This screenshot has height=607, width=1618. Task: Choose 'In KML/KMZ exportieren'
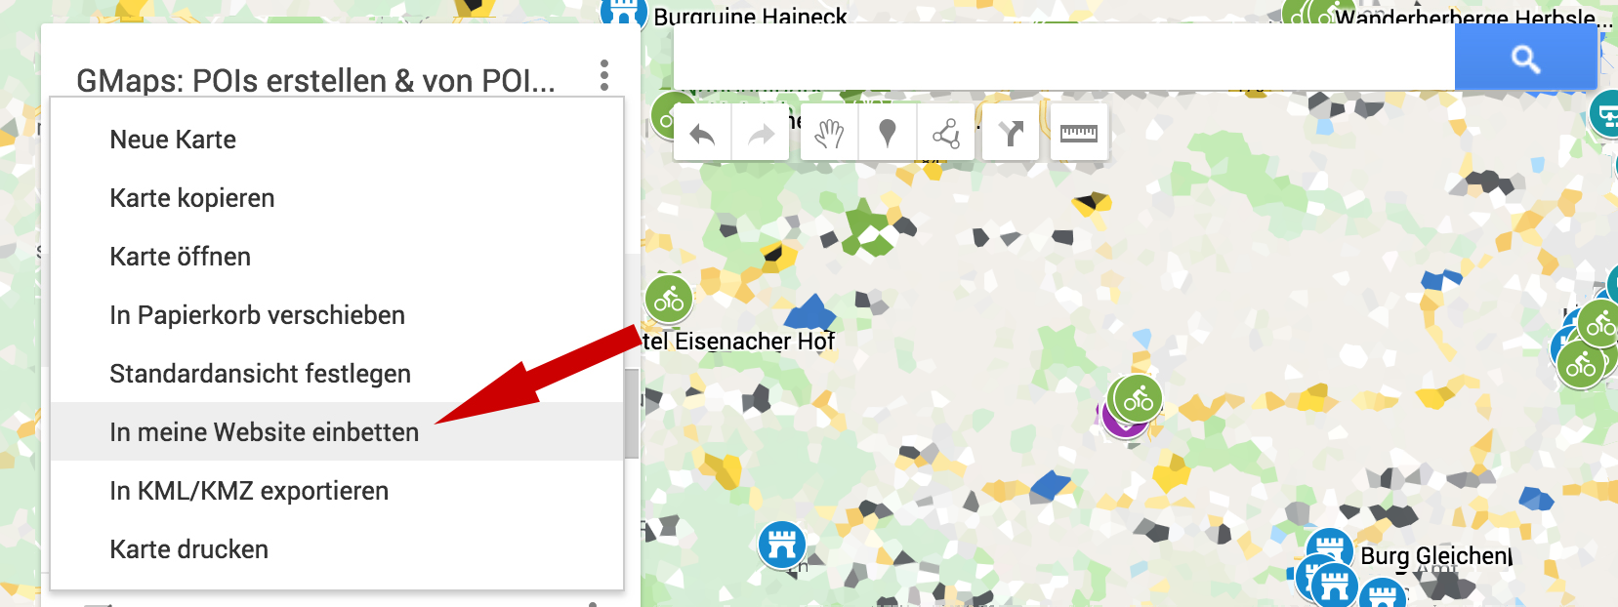coord(249,491)
